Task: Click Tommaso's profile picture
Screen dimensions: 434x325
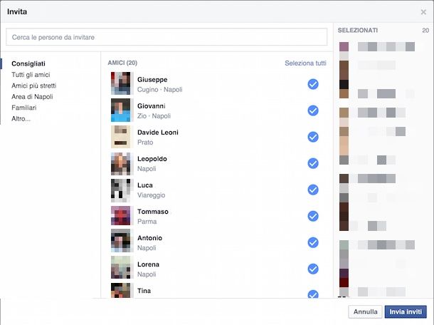Action: point(121,215)
